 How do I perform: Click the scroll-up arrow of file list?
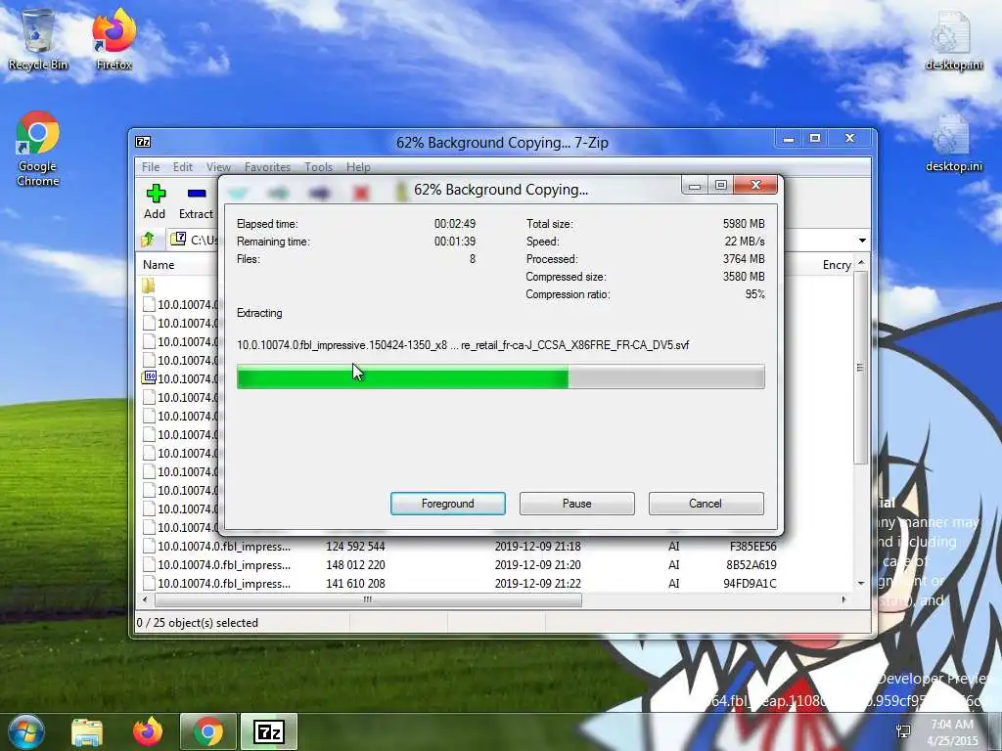tap(861, 263)
